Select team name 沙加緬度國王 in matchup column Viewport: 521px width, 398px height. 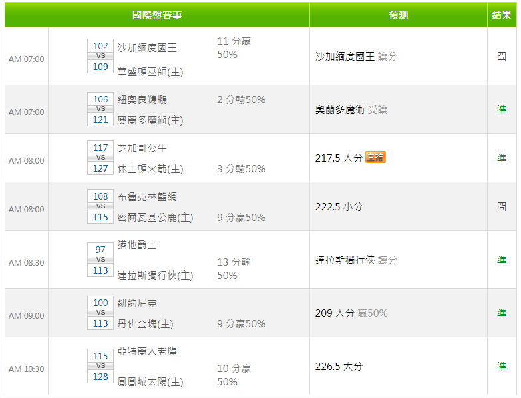pos(147,47)
